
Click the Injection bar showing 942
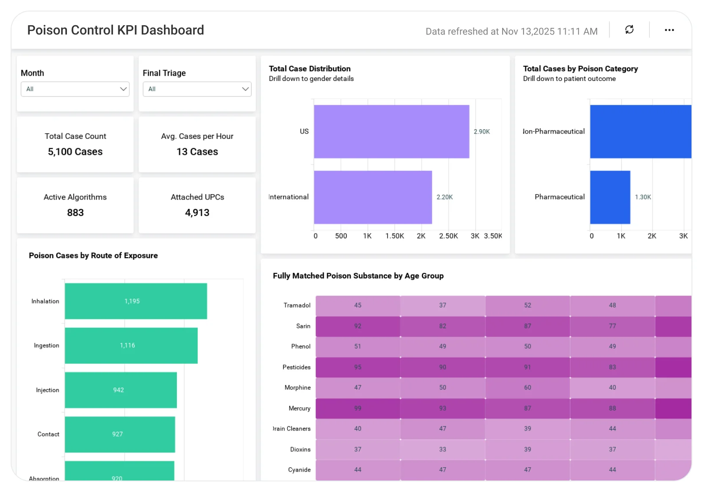(121, 390)
